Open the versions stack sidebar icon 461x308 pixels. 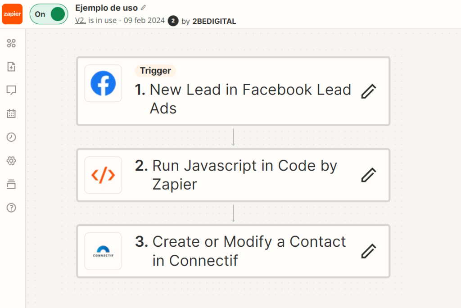11,184
